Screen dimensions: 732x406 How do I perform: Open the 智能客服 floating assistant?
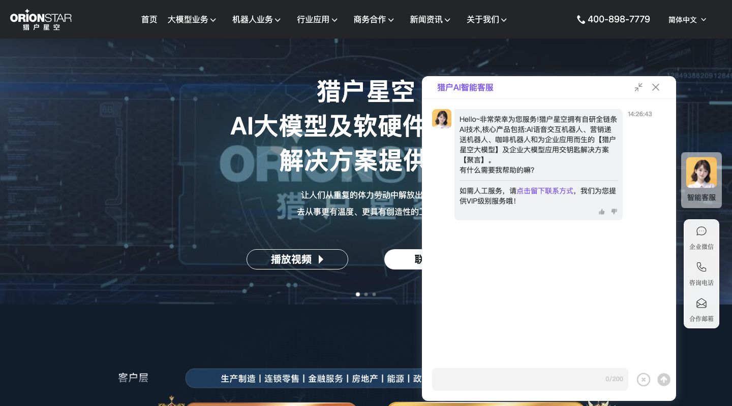click(701, 180)
